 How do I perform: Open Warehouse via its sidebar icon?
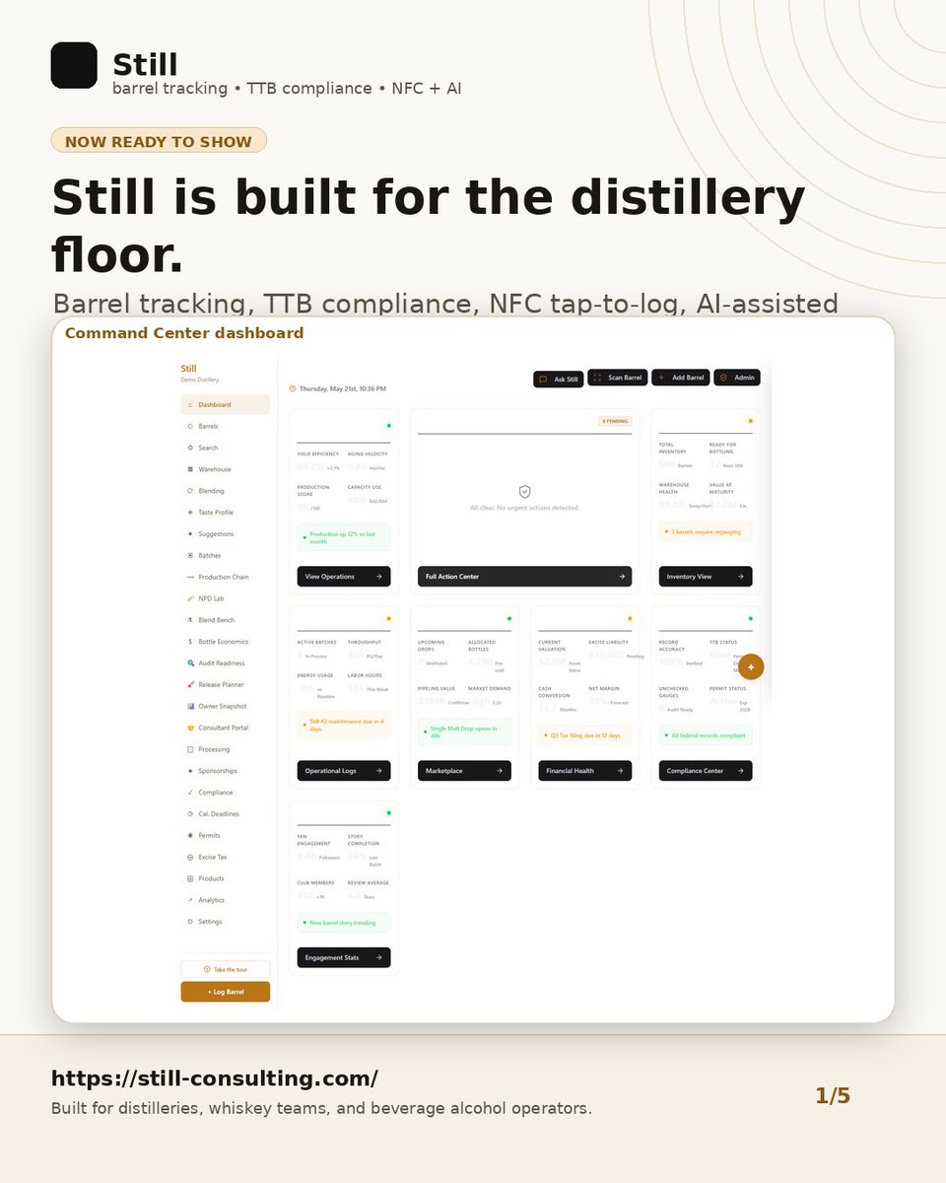click(190, 469)
